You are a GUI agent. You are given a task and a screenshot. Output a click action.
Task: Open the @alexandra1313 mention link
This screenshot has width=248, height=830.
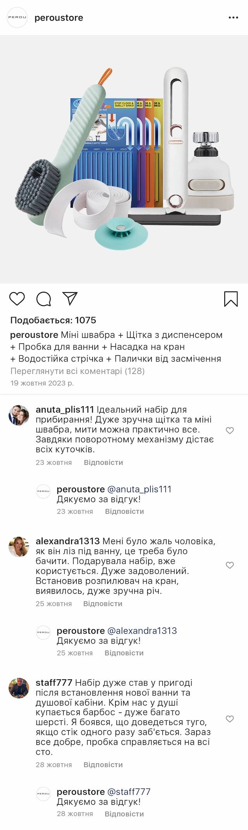[x=142, y=630]
